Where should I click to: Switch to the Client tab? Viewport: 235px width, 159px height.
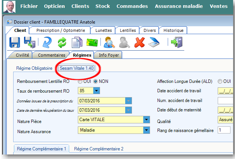20,30
